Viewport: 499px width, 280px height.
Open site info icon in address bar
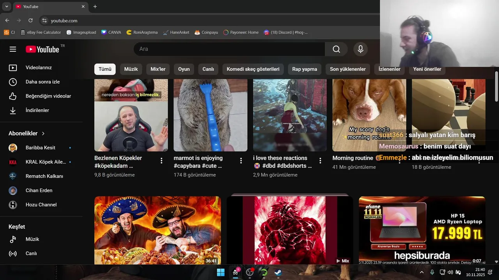pyautogui.click(x=44, y=21)
